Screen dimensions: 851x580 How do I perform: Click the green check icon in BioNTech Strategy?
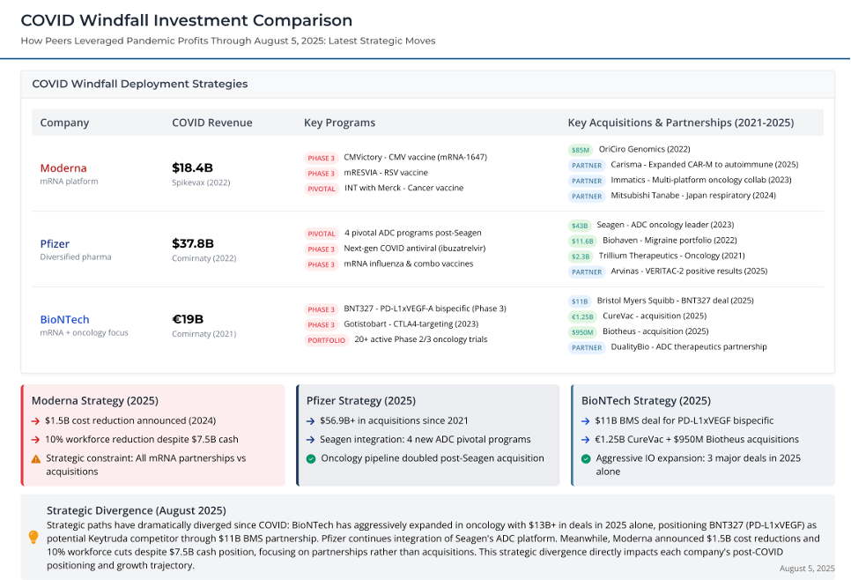pos(586,459)
